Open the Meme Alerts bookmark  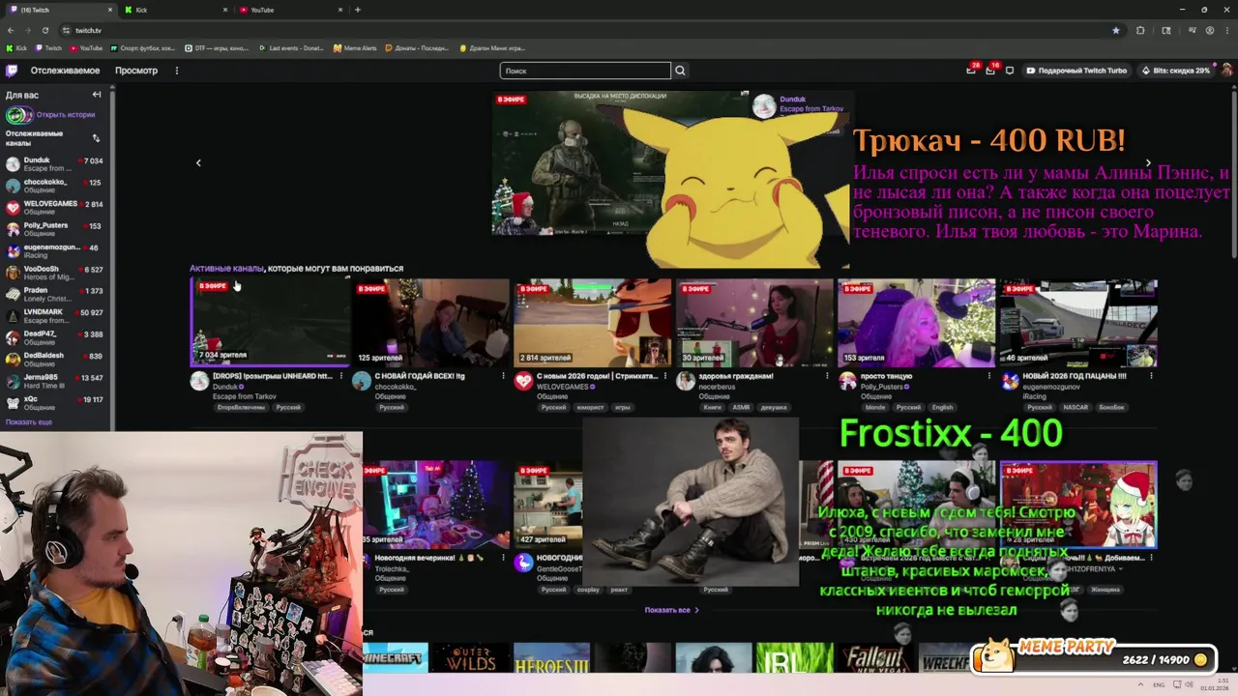click(355, 47)
